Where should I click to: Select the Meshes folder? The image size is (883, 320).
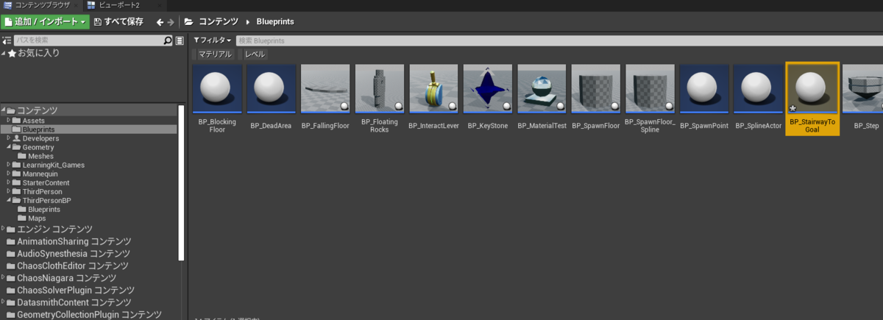click(x=40, y=156)
